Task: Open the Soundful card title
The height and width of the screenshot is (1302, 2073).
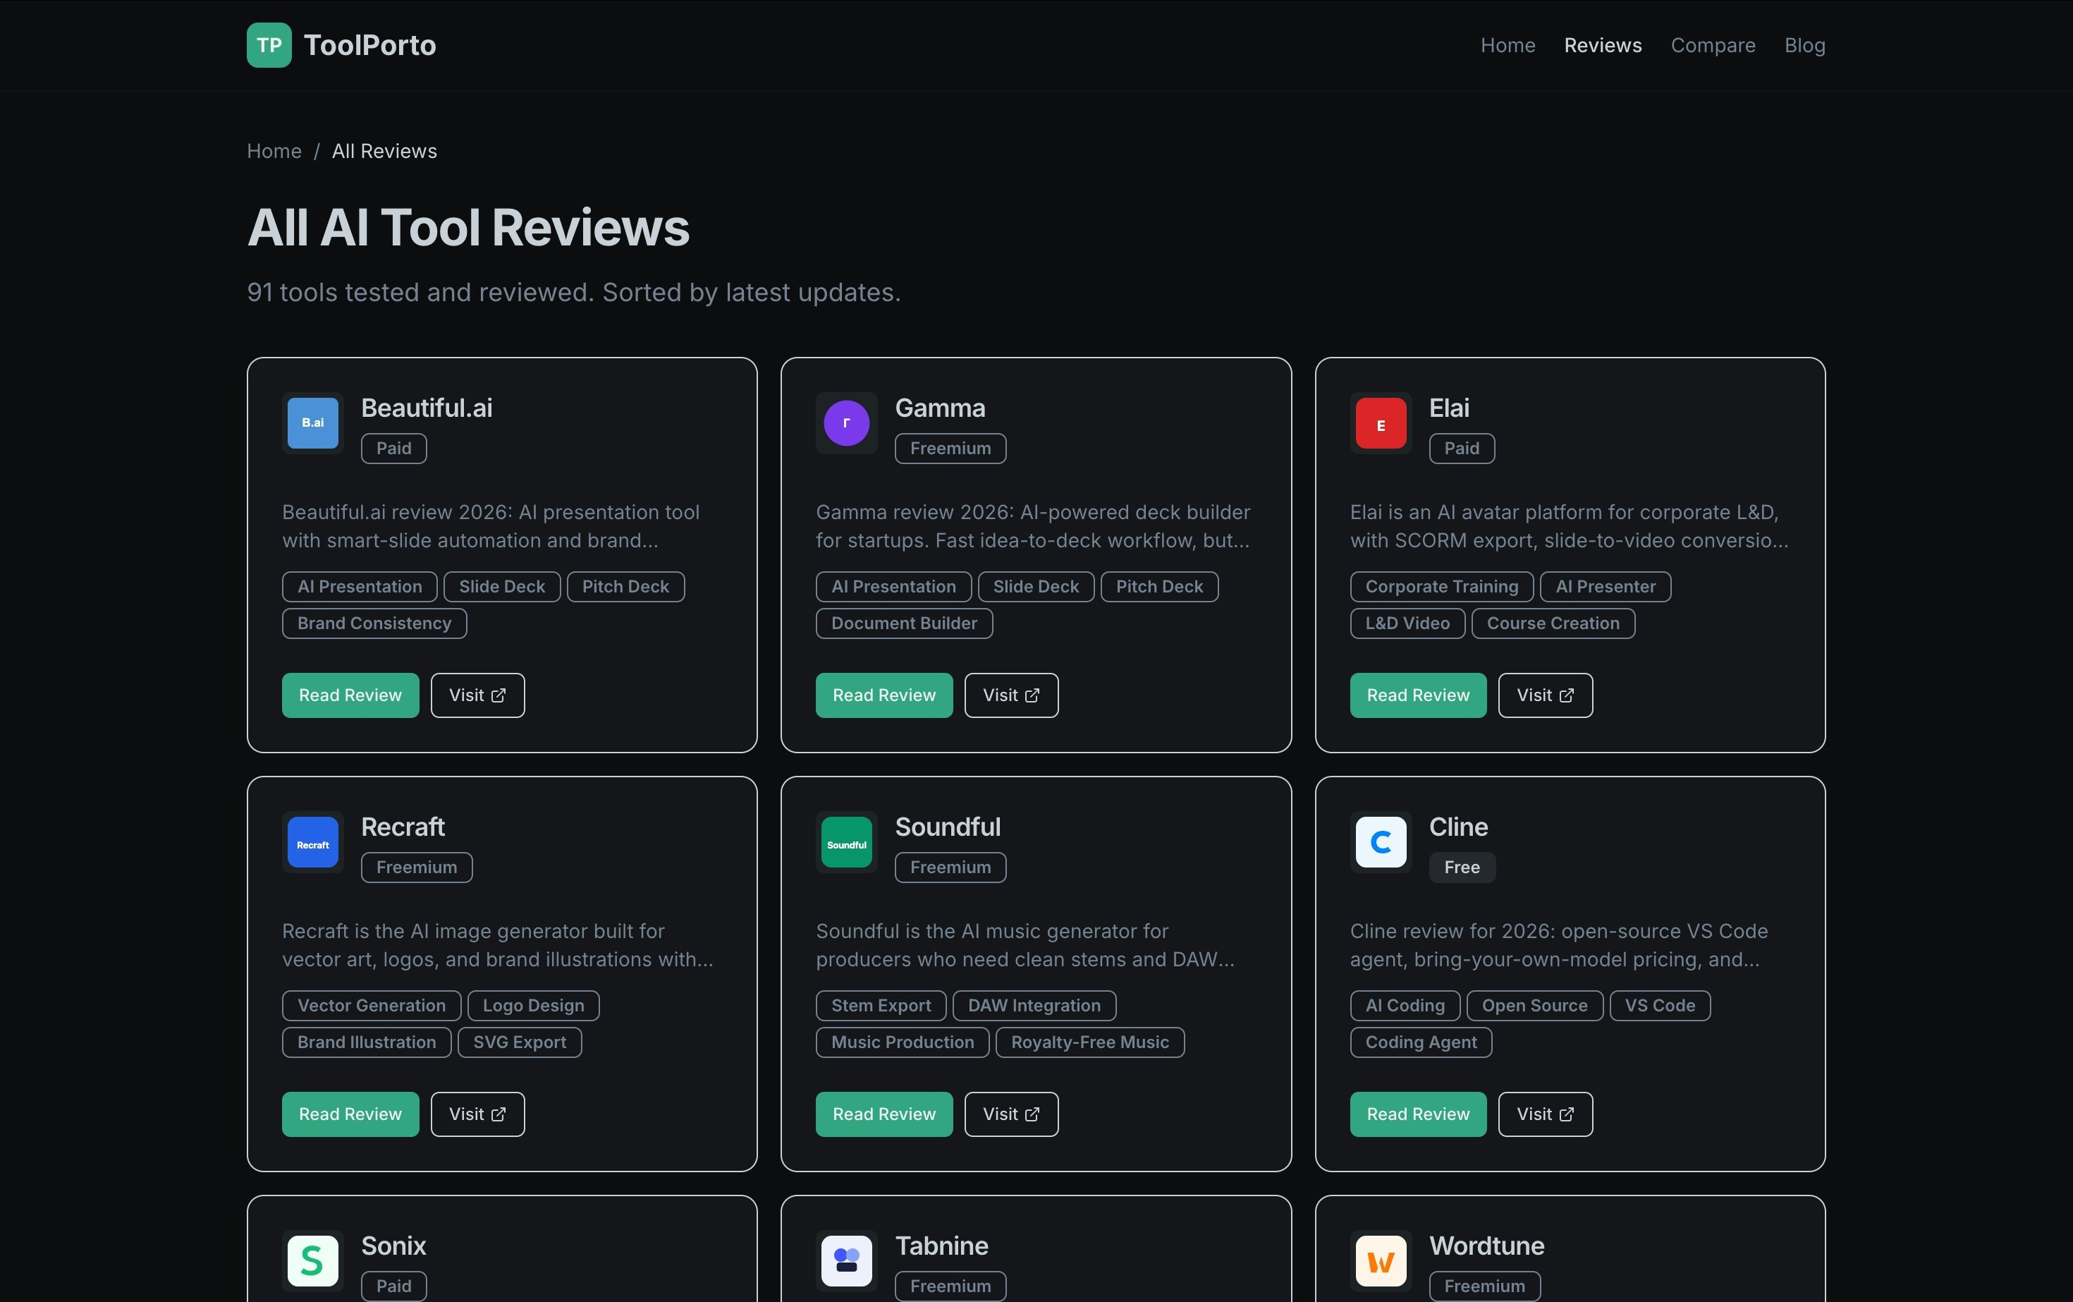Action: (948, 827)
